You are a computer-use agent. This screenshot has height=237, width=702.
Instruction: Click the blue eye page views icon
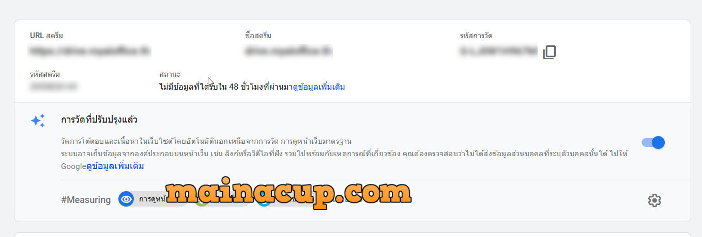tap(126, 199)
